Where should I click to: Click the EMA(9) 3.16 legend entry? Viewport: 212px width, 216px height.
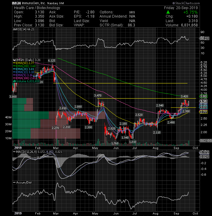[x=23, y=75]
